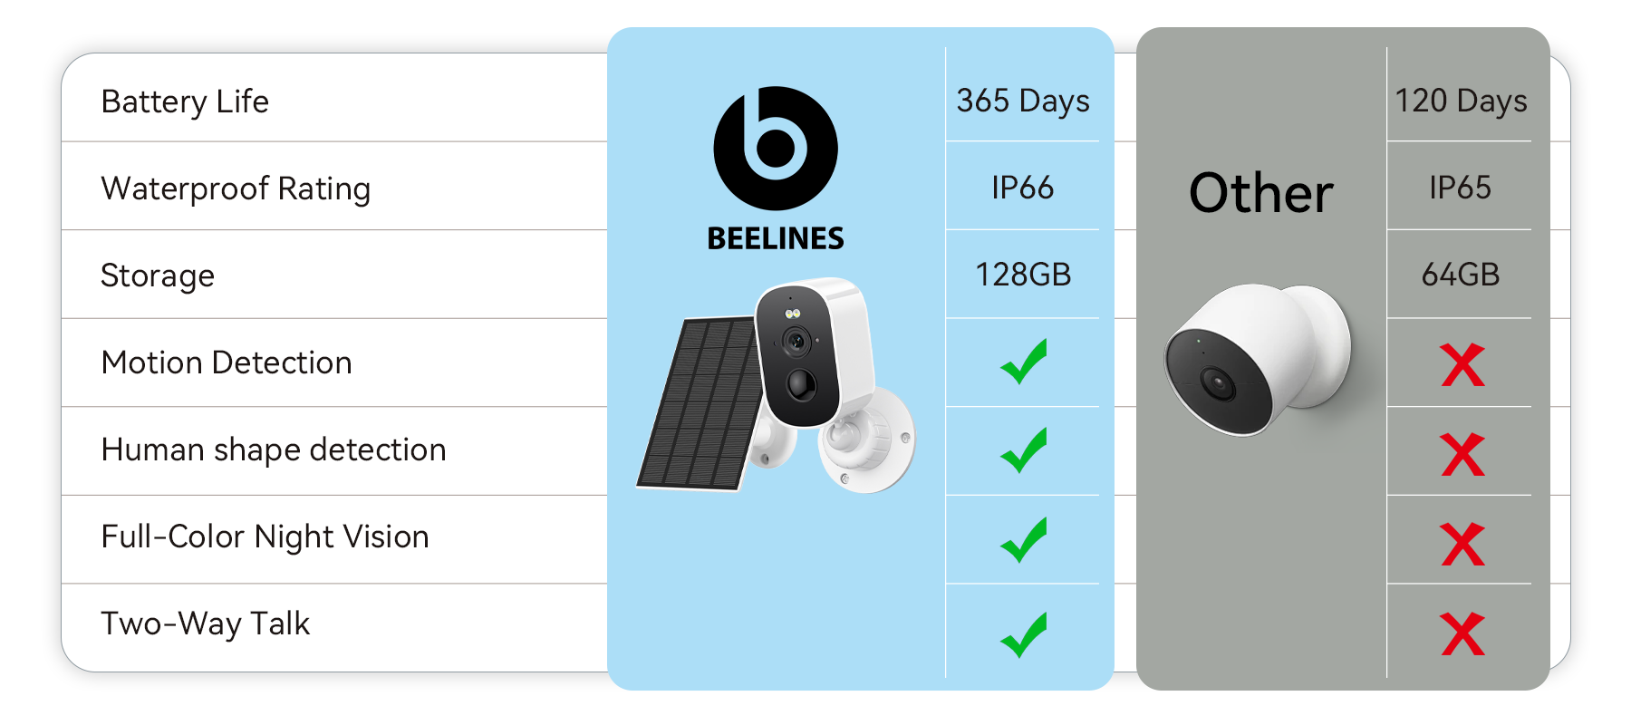Viewport: 1631px width, 725px height.
Task: Click the green checkmark for Motion Detection
Action: 1024,362
